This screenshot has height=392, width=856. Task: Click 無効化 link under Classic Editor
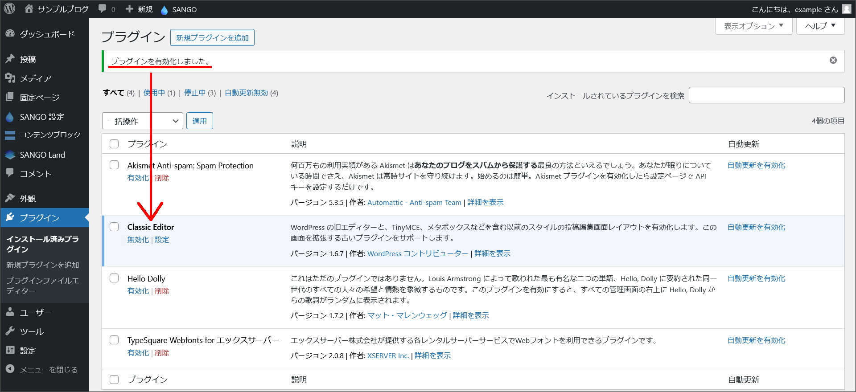coord(138,240)
